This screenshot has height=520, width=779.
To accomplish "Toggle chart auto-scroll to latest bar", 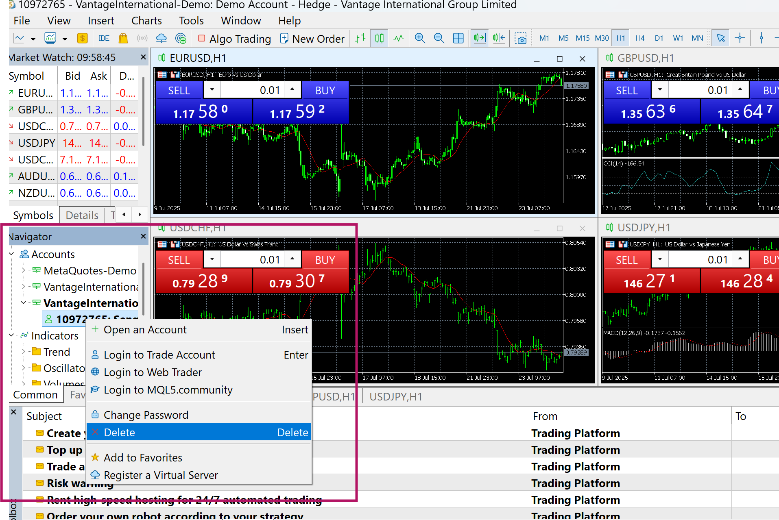I will [479, 39].
